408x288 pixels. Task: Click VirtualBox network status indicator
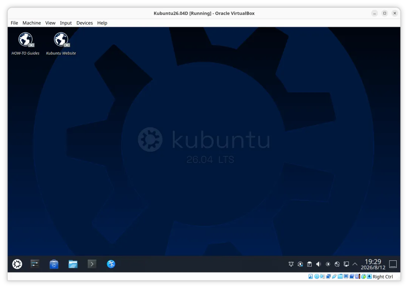pos(328,277)
